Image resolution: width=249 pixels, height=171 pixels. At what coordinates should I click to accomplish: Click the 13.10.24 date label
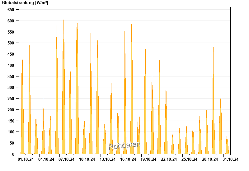[107, 159]
